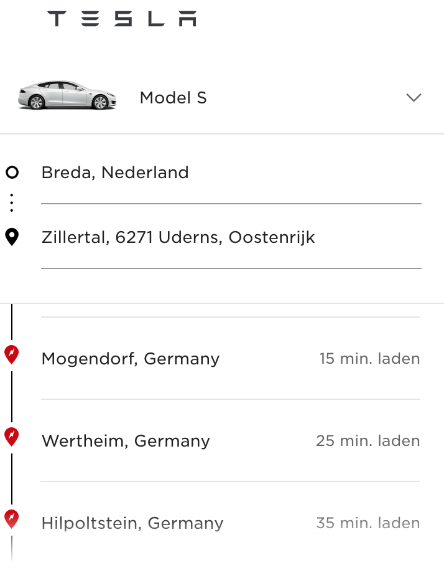Click the origin circle icon beside Breda
Viewport: 444px width, 583px height.
point(12,173)
